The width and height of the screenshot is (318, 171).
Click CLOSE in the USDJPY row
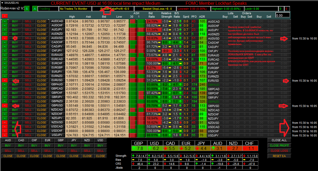(42, 135)
